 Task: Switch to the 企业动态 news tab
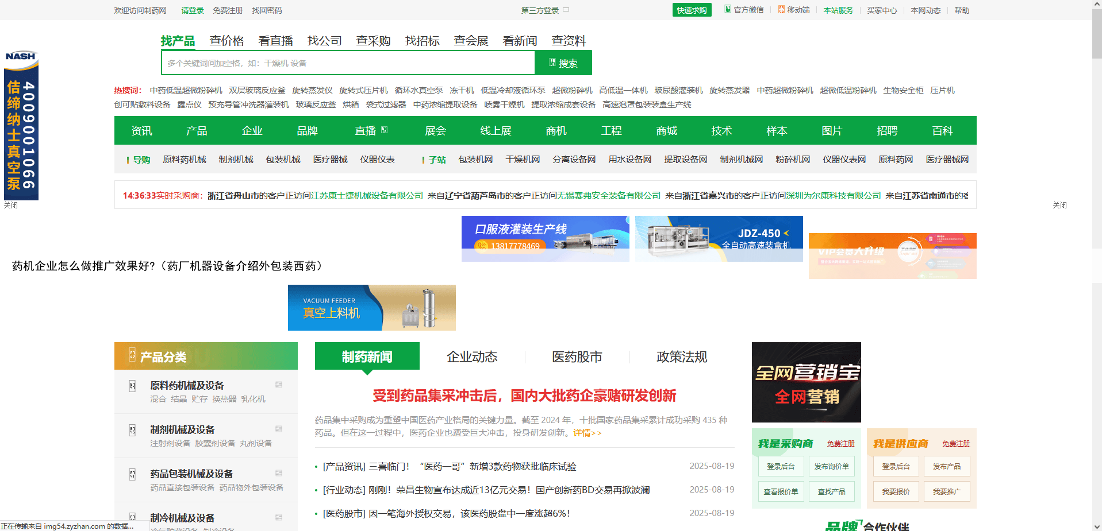coord(472,356)
